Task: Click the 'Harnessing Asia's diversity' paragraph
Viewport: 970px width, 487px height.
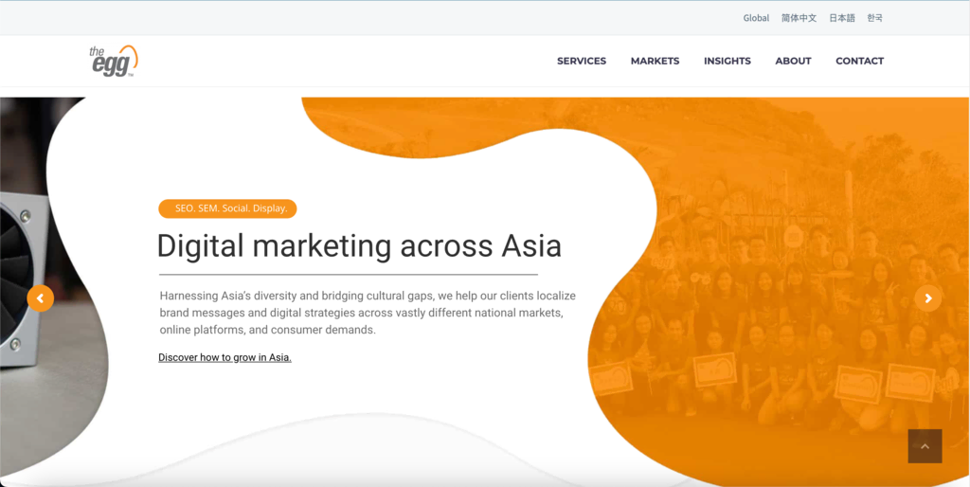Action: [368, 313]
